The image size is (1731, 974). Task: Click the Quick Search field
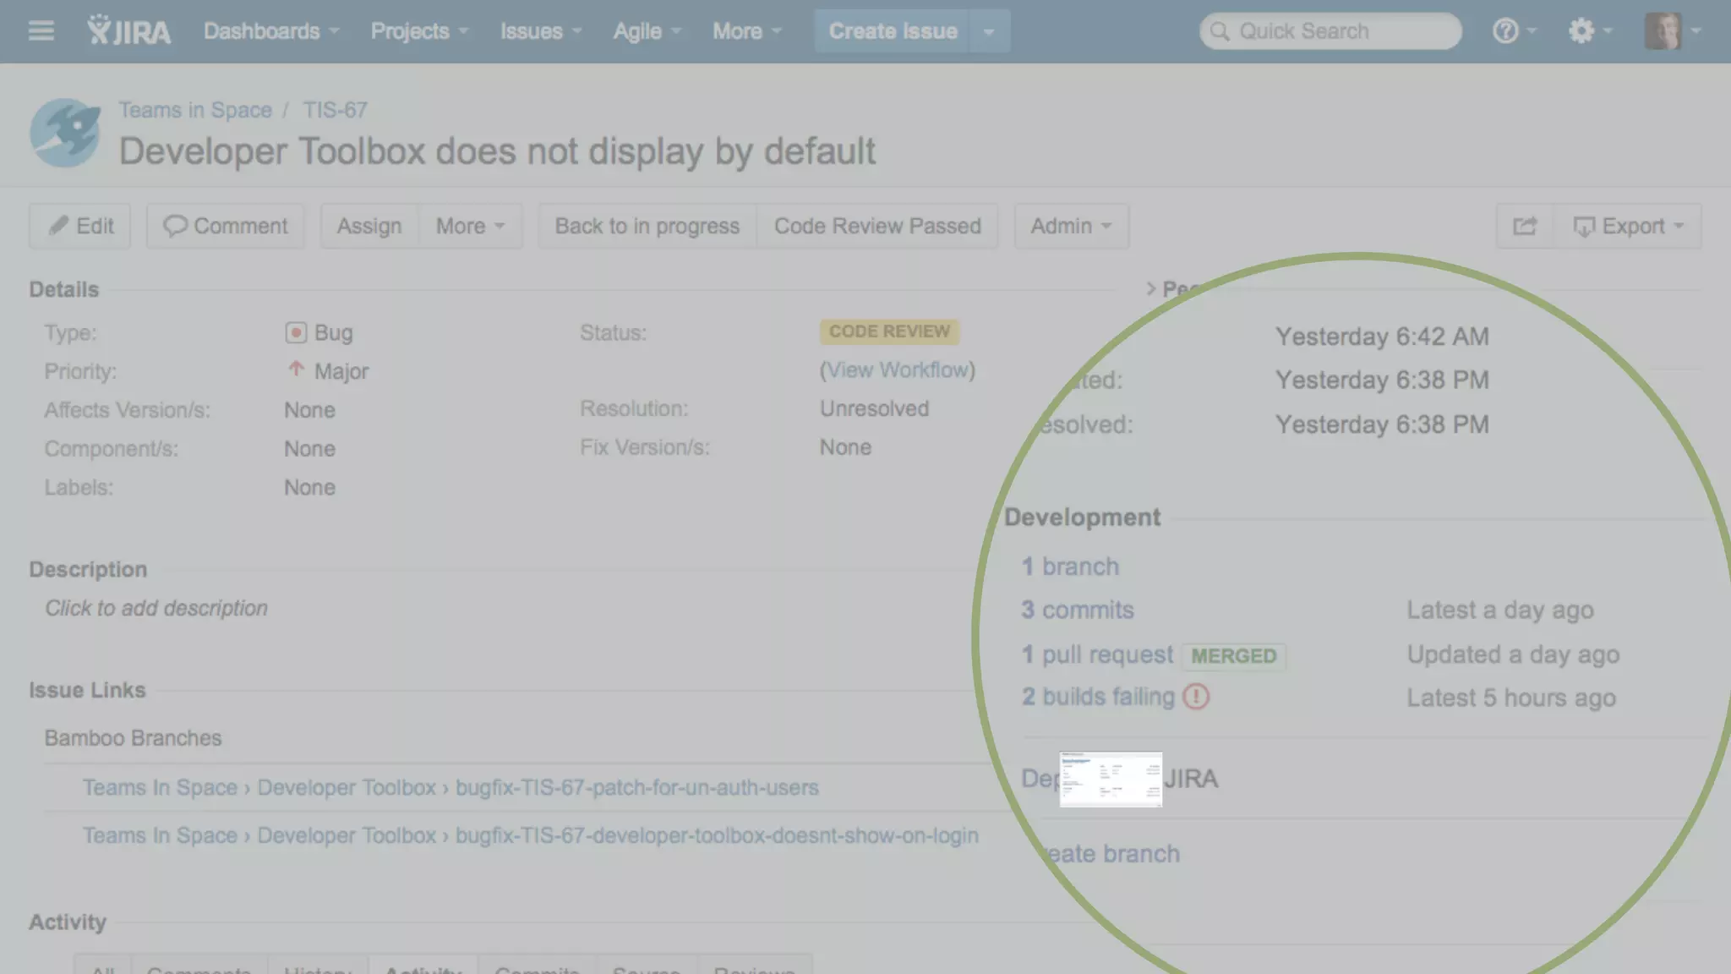1331,31
